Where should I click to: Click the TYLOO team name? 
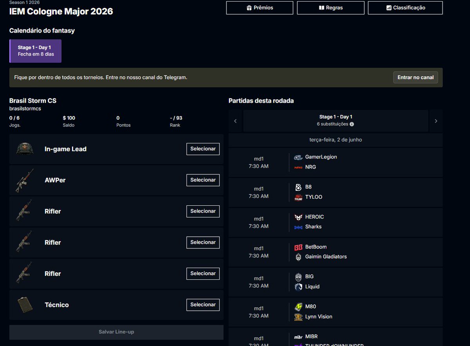point(314,197)
